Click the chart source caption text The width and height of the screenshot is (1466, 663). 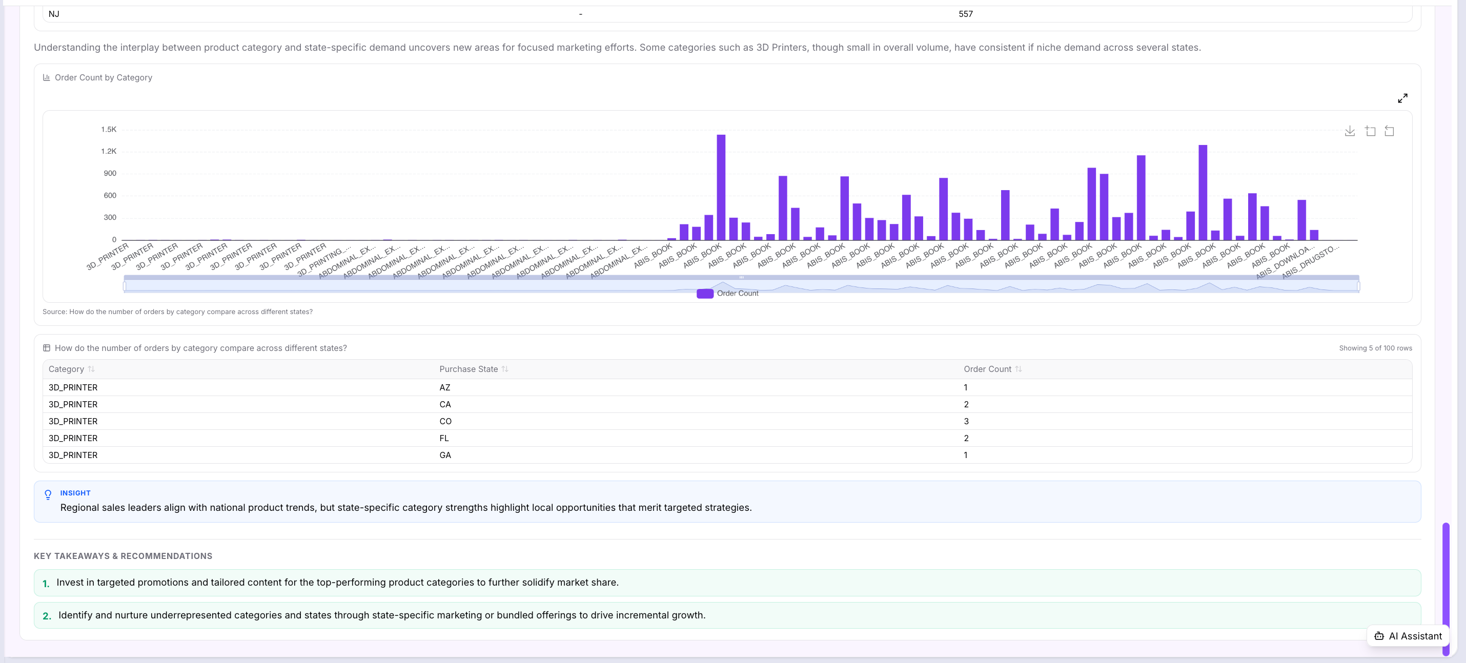pyautogui.click(x=177, y=312)
